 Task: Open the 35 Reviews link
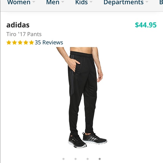[49, 42]
